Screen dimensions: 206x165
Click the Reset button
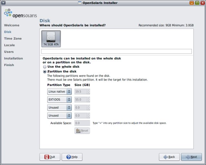82,131
